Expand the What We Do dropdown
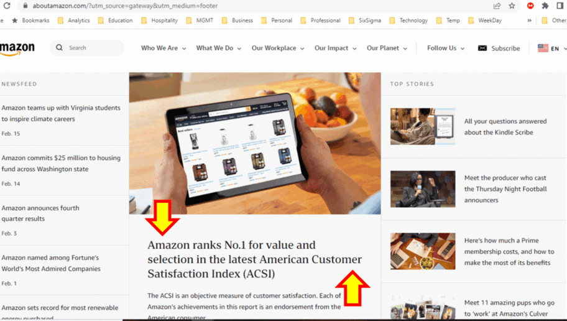The image size is (567, 321). (x=219, y=48)
